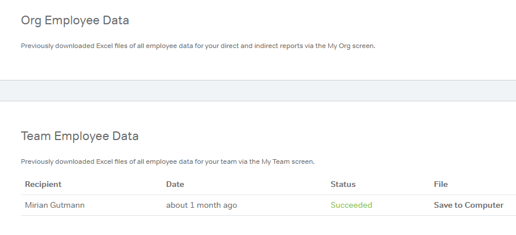The height and width of the screenshot is (235, 516).
Task: Click the Team Employee Data heading
Action: pos(79,136)
